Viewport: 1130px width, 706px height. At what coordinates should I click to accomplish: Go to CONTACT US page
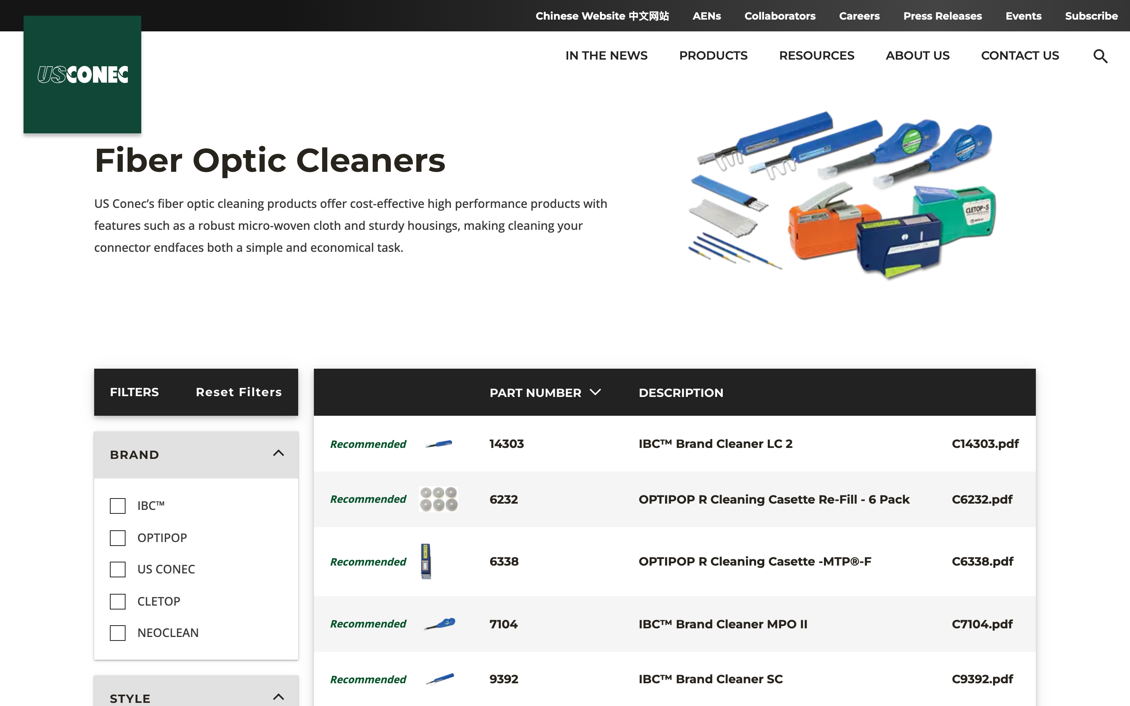point(1020,56)
